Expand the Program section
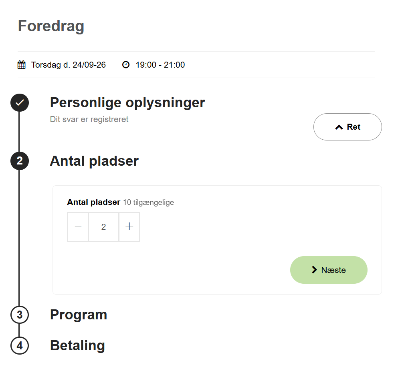 tap(79, 315)
